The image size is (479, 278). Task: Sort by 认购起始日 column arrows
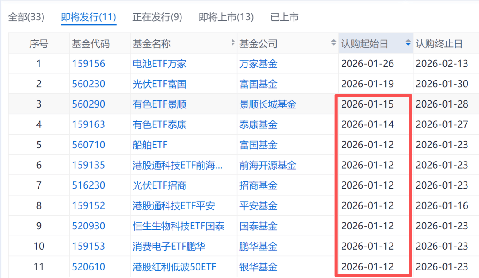coord(408,42)
